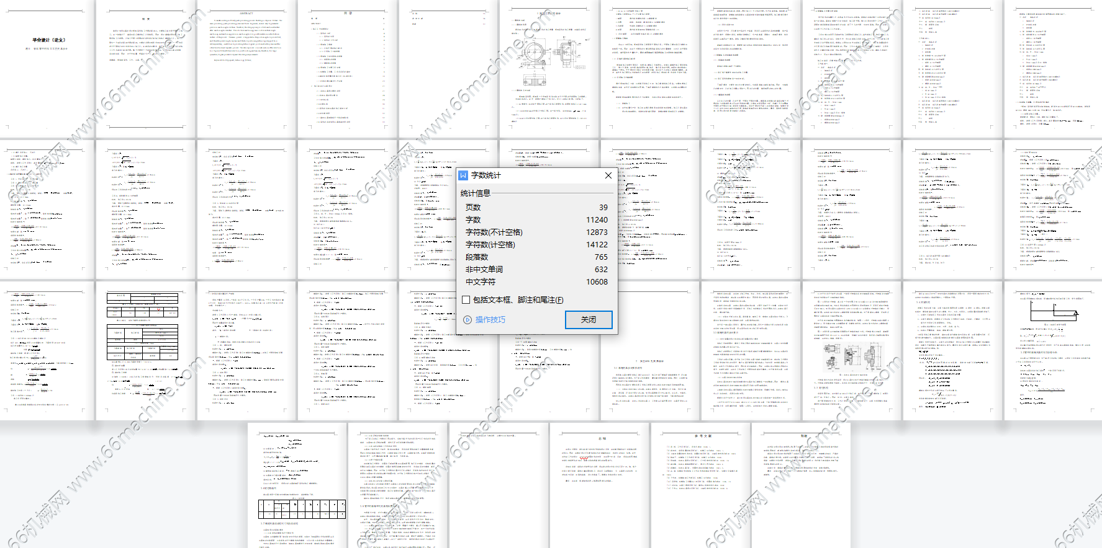This screenshot has width=1102, height=548.
Task: Open the 总结 summary page thumbnail
Action: click(x=600, y=484)
